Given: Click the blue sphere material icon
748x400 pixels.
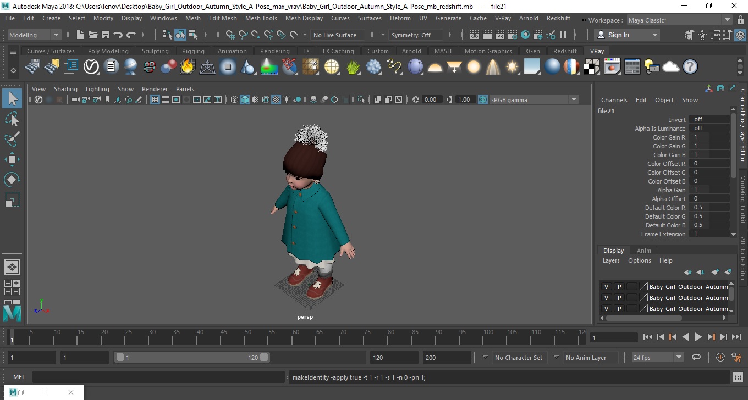Looking at the screenshot, I should (552, 67).
